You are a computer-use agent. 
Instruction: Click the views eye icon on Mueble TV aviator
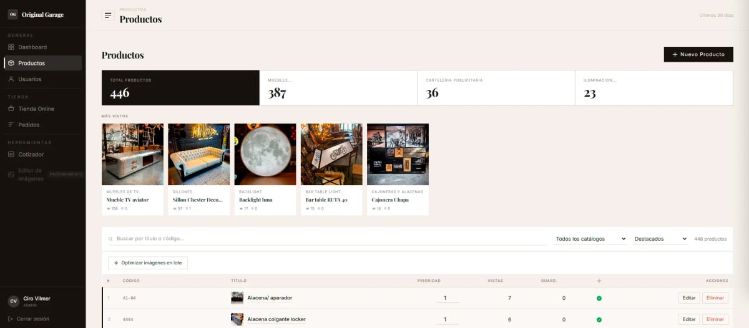pos(109,208)
